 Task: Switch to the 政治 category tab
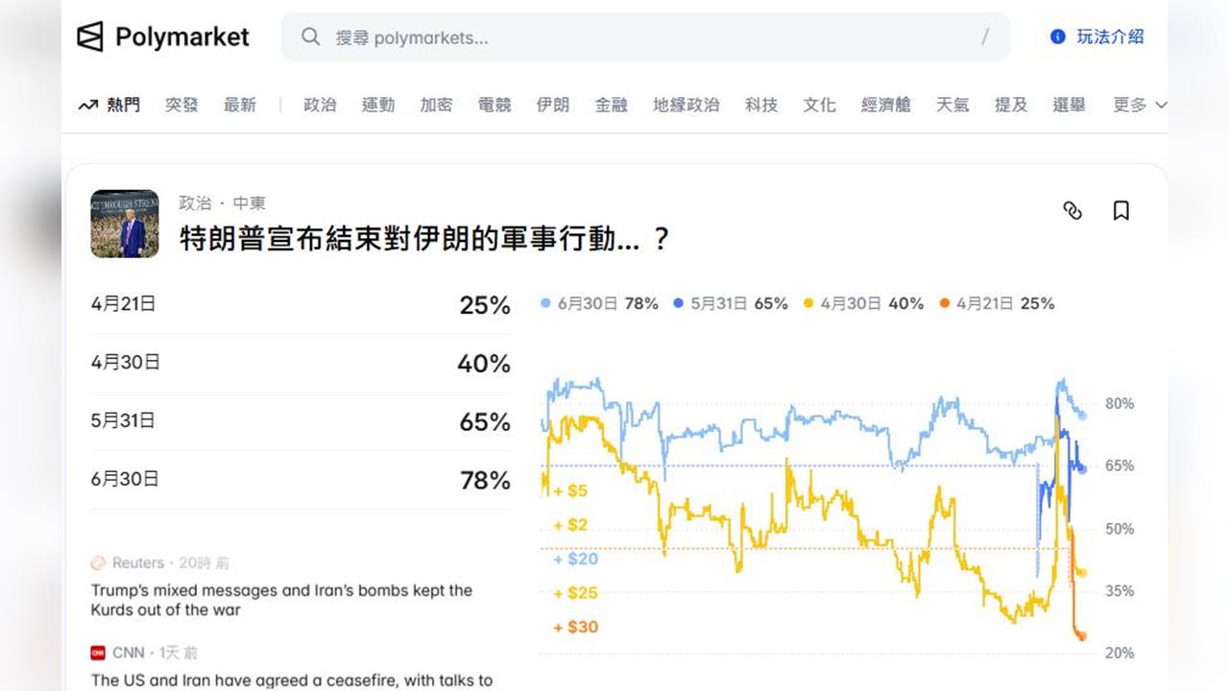click(x=320, y=106)
